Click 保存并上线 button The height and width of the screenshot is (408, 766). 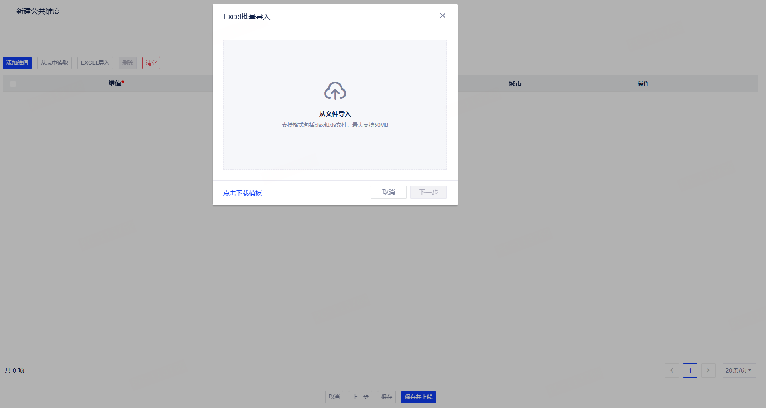419,397
